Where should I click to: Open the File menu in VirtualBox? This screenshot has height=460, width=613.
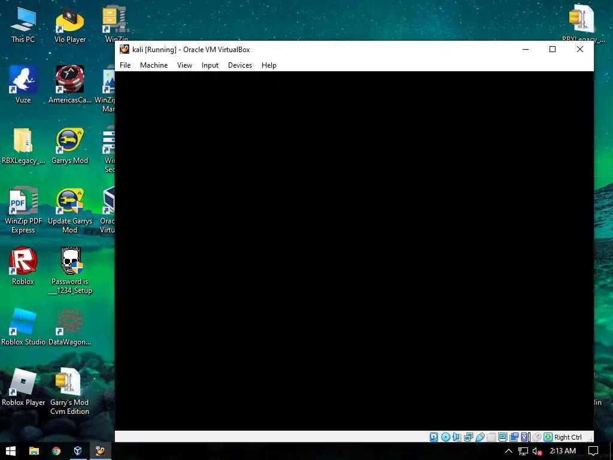(125, 65)
